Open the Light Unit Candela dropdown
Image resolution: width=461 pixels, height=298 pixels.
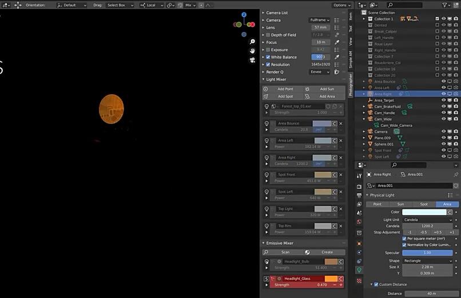(427, 220)
